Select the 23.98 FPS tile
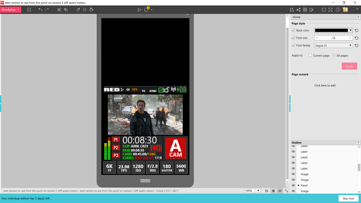 (x=124, y=168)
